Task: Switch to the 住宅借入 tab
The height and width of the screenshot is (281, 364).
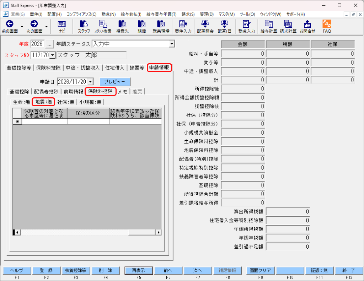Action: (114, 68)
